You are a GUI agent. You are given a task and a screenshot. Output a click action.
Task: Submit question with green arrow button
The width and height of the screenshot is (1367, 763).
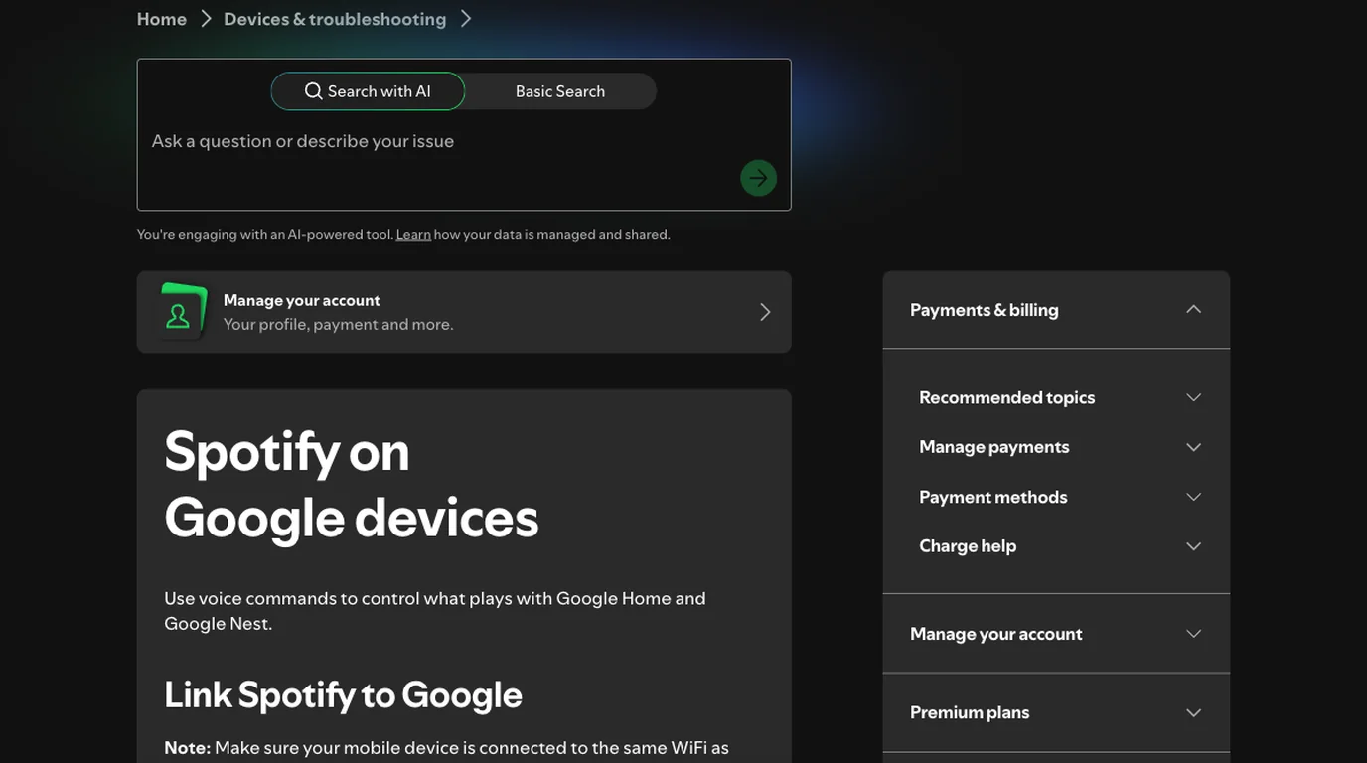[758, 178]
